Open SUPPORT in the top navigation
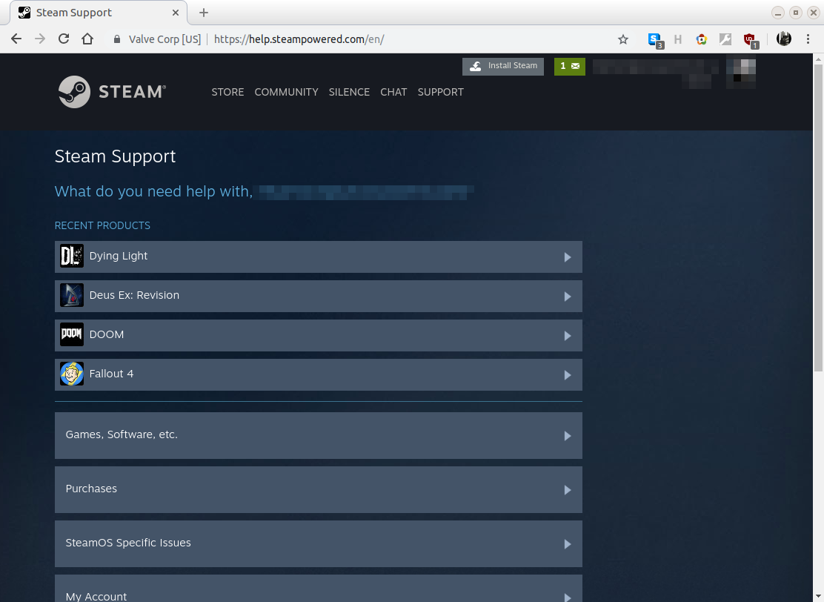This screenshot has height=602, width=824. (440, 92)
